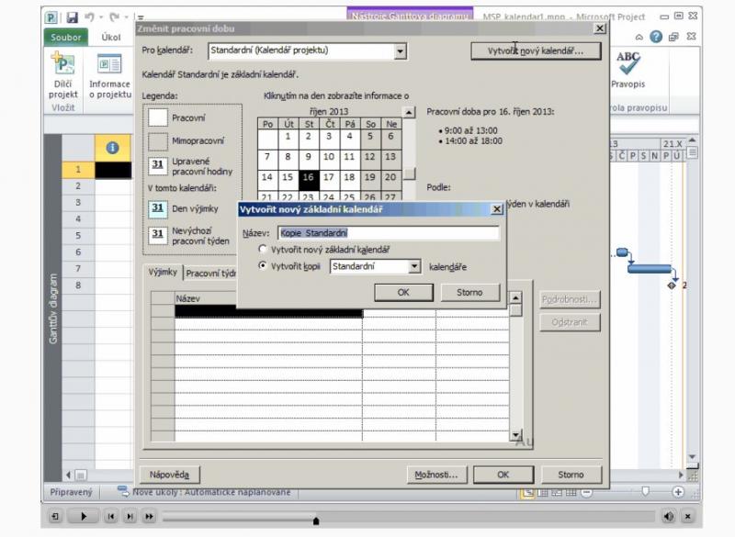Click the Undo arrow in quick access toolbar

point(90,17)
